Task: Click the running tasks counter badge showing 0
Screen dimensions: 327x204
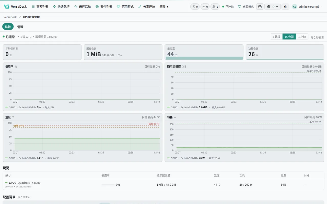Action: [205, 7]
